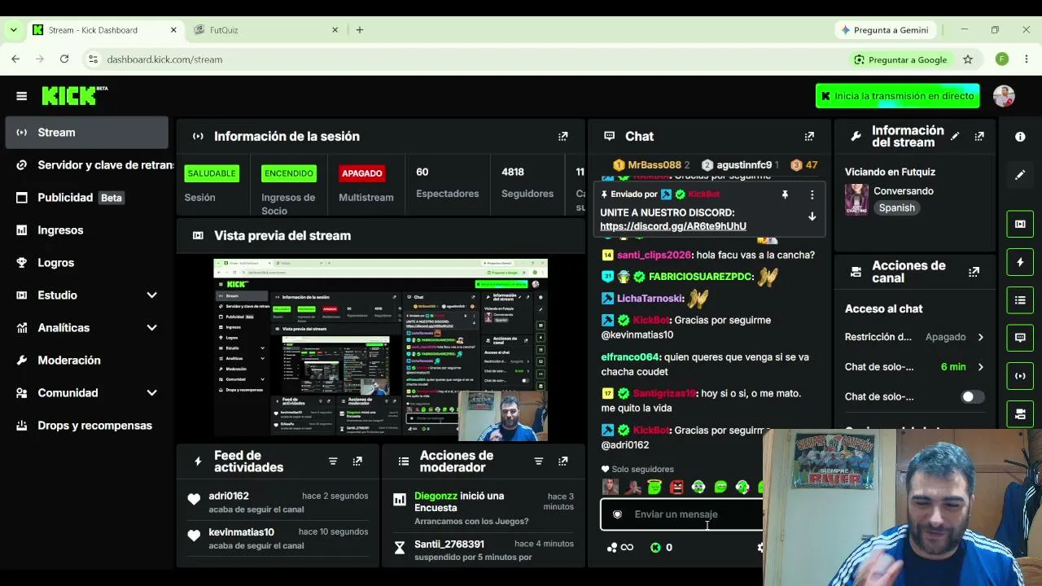Expand the Comunidad sidebar section
Screen dimensions: 1042x586
(x=151, y=393)
